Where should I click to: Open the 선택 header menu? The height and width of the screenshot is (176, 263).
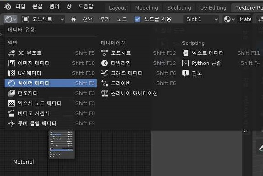88,19
